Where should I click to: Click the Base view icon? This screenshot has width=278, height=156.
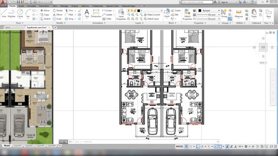[268, 13]
